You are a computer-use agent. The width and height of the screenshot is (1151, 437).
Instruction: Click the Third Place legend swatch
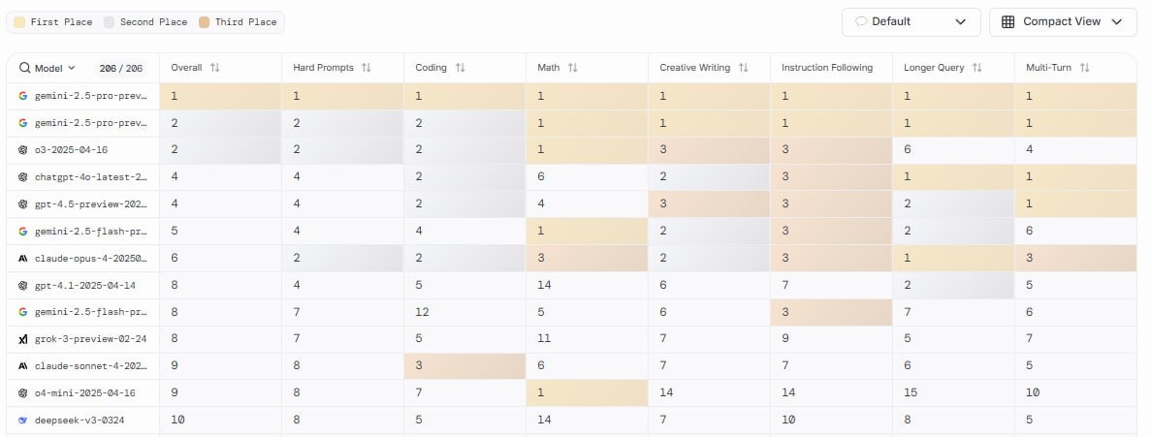pos(204,21)
